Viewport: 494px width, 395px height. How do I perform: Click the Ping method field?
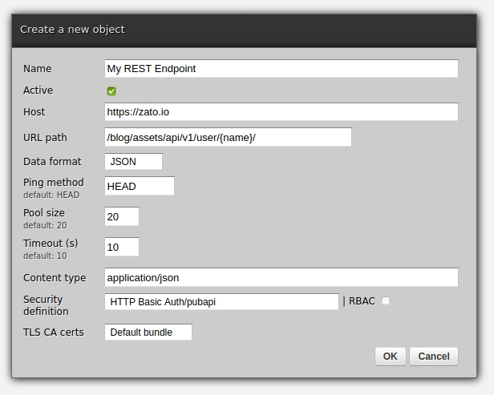point(140,186)
